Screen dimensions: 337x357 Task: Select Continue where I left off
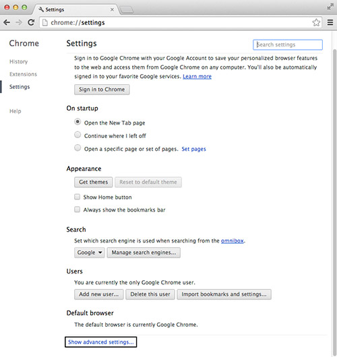[x=78, y=135]
